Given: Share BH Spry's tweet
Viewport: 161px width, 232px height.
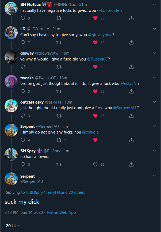Looking at the screenshot, I should (x=131, y=164).
